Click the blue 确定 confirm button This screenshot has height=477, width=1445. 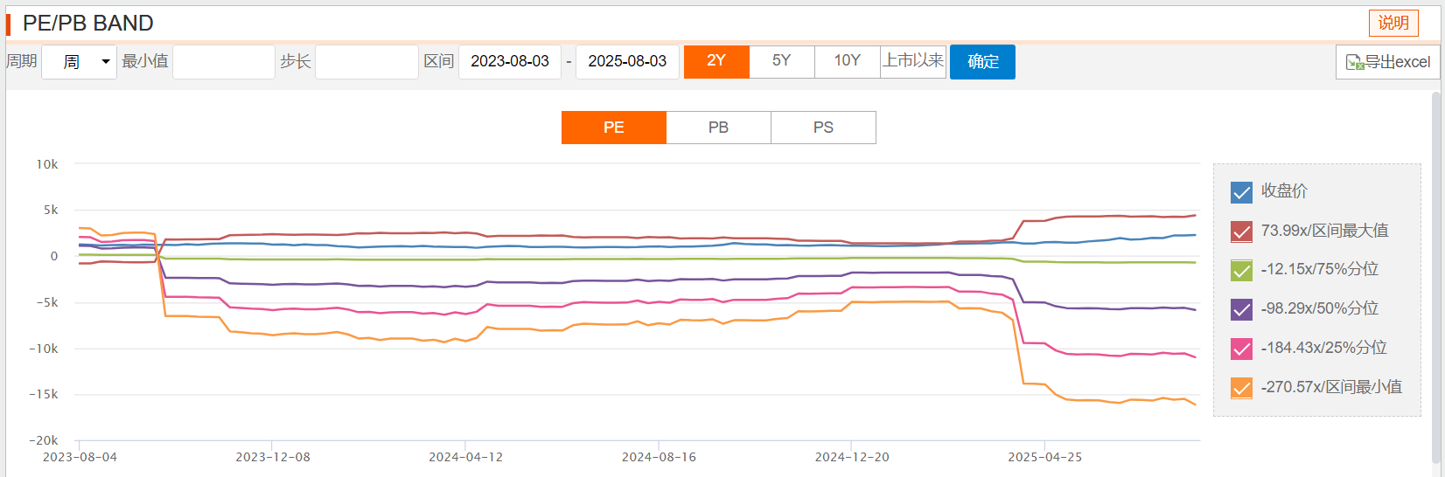(982, 62)
